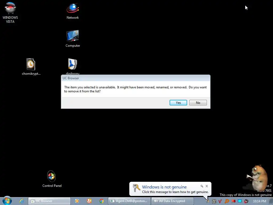Open the media player taskbar icon
This screenshot has width=273, height=205.
[77, 201]
